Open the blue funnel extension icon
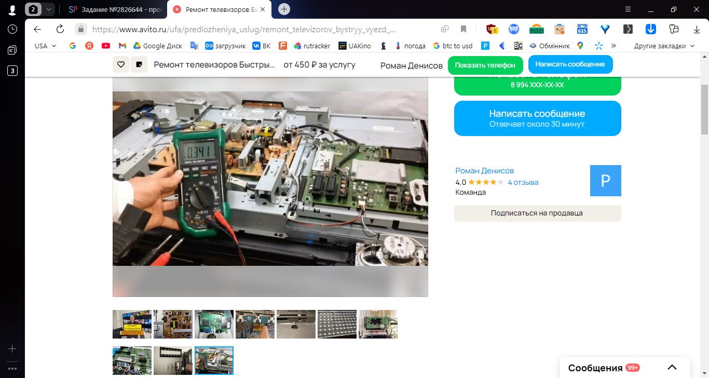This screenshot has width=709, height=378. (x=605, y=29)
